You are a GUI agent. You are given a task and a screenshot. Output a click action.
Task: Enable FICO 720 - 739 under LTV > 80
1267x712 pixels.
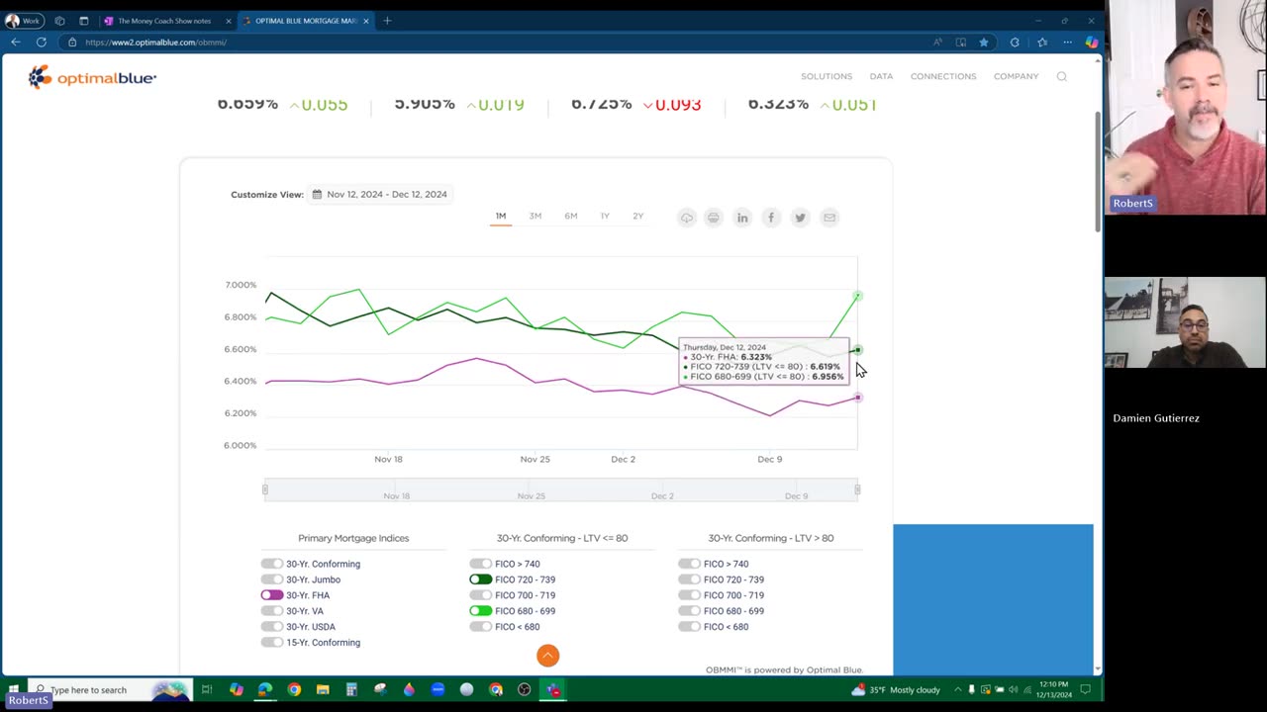(x=689, y=579)
